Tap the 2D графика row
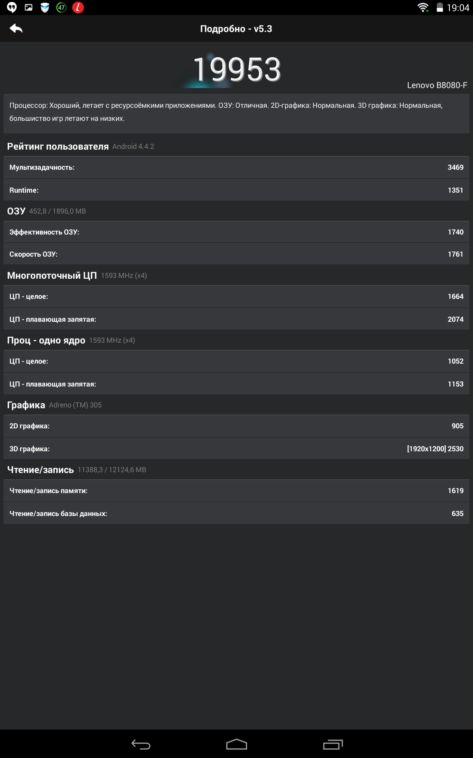The height and width of the screenshot is (758, 473). point(236,426)
